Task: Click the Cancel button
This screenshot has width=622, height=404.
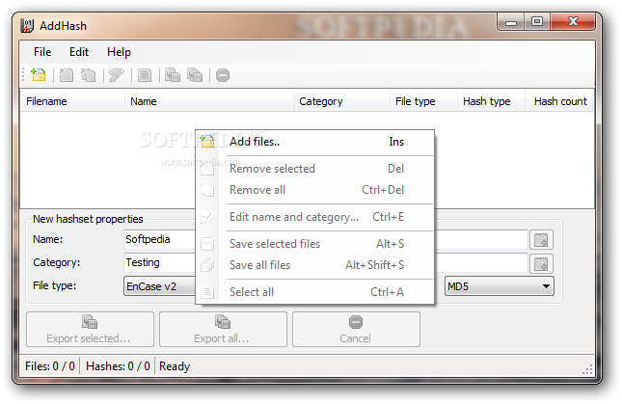Action: (x=356, y=330)
